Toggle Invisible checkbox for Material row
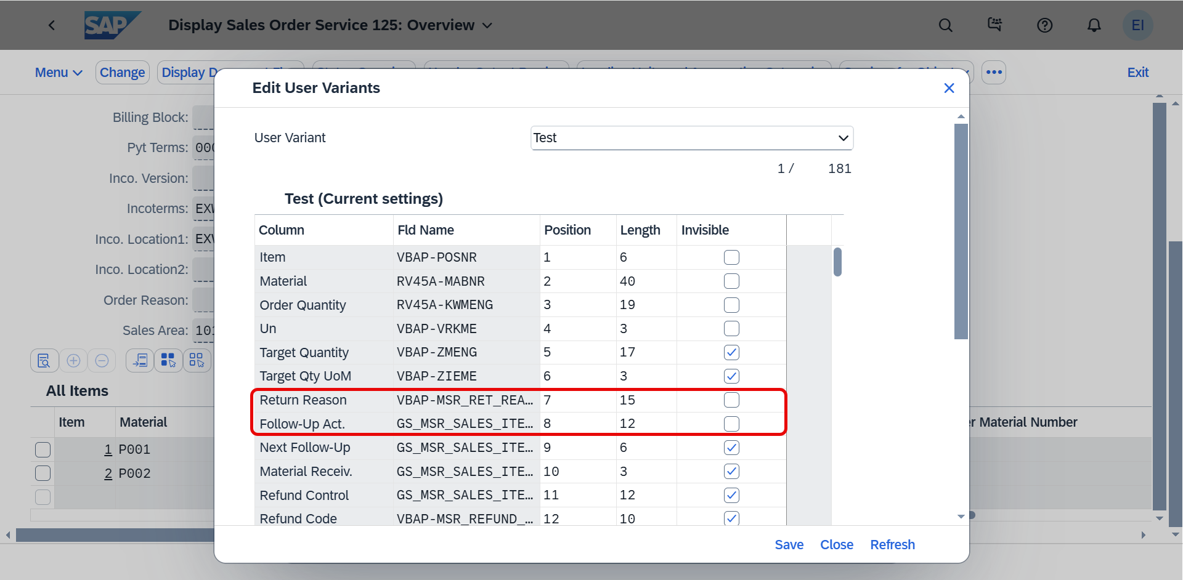 coord(731,281)
